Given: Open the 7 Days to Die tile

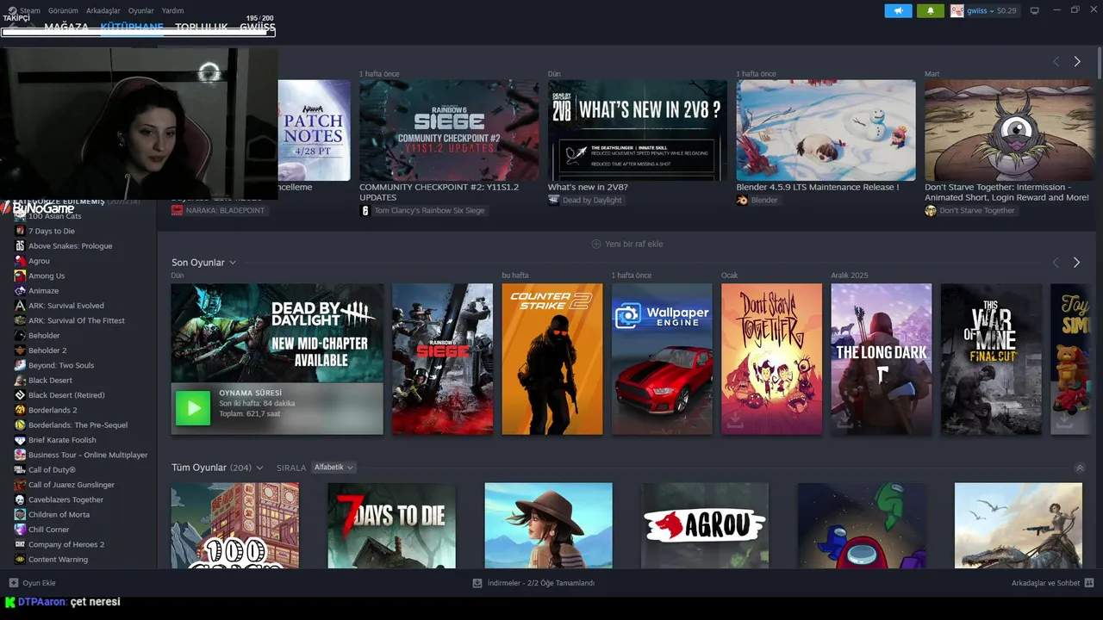Looking at the screenshot, I should [x=391, y=525].
